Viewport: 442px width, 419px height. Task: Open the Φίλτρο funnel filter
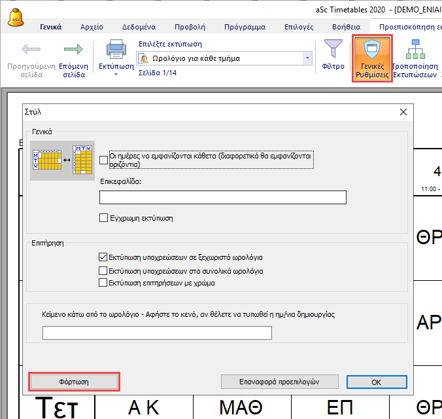click(333, 50)
